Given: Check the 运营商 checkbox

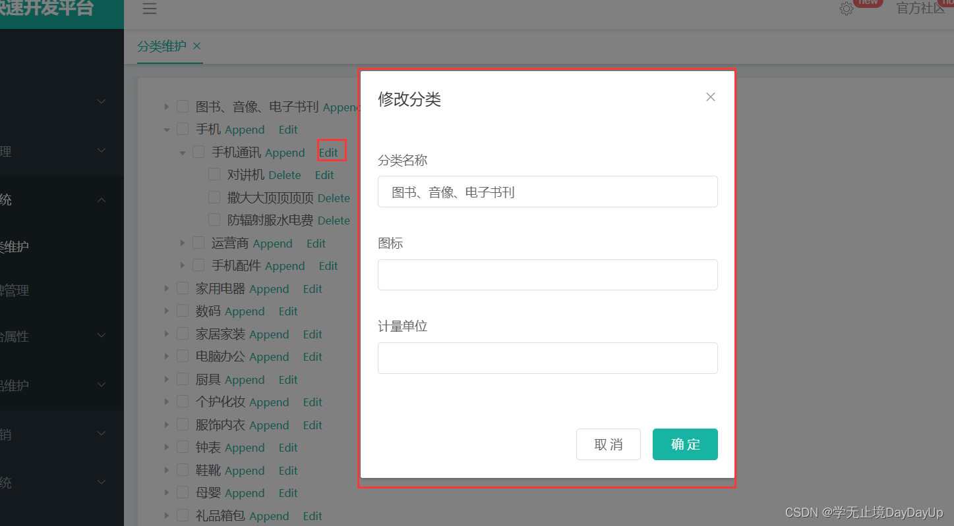Looking at the screenshot, I should coord(198,243).
